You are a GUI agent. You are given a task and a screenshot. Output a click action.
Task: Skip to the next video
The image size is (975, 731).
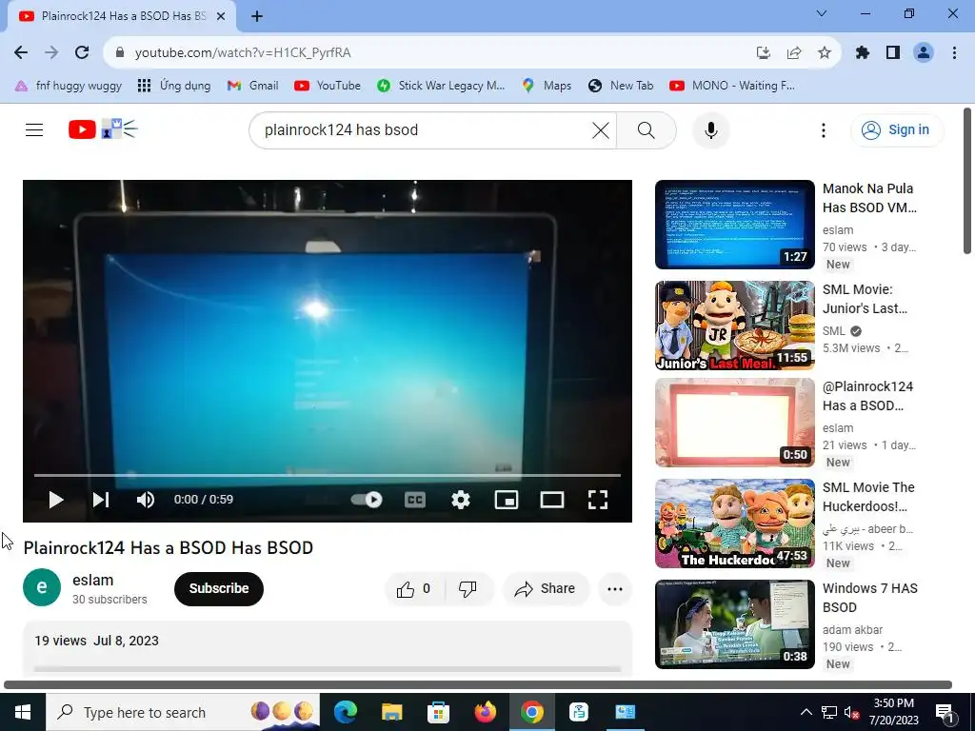[101, 500]
